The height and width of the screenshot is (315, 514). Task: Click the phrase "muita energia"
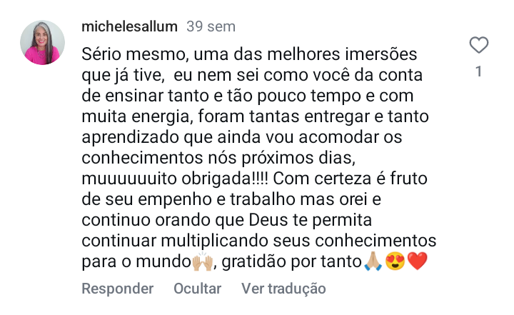click(136, 116)
